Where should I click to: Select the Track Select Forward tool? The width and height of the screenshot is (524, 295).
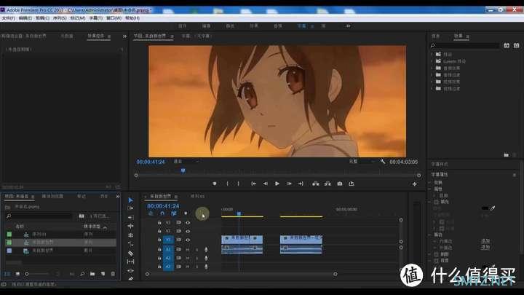click(131, 208)
